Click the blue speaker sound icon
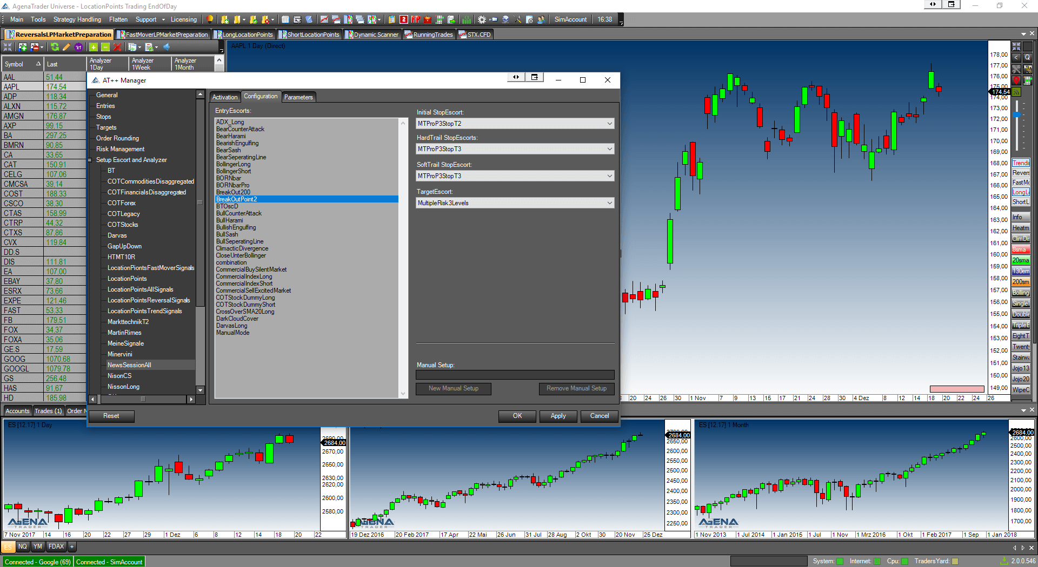 tap(167, 47)
